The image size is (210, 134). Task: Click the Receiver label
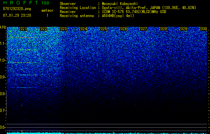68,12
